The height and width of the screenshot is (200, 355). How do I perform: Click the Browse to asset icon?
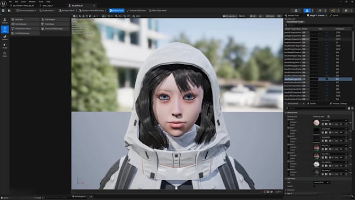pos(9,10)
